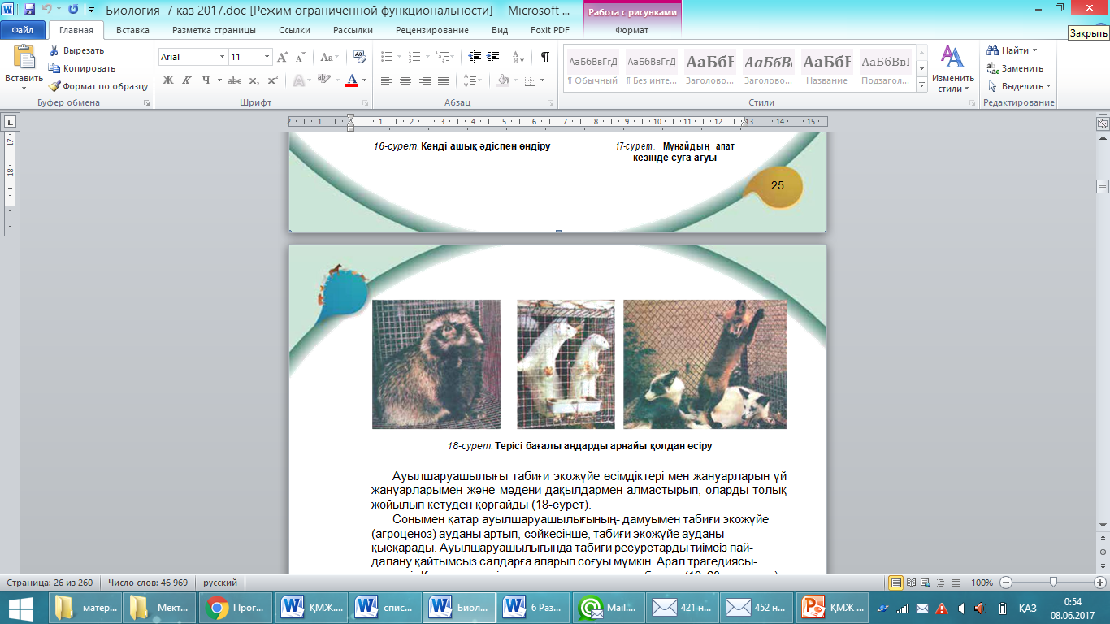The height and width of the screenshot is (624, 1110).
Task: Click page count Страница: 26 из 260
Action: click(x=49, y=583)
